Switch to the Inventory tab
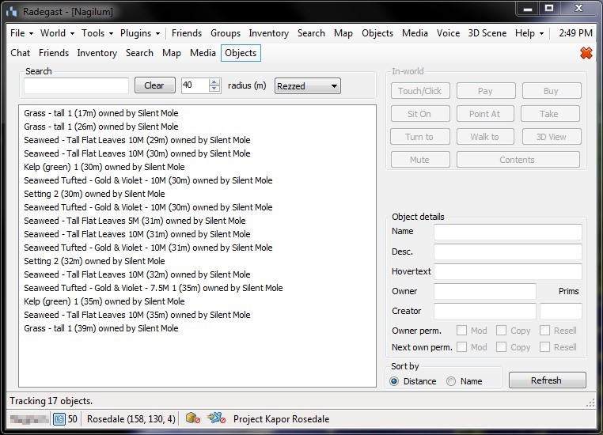Viewport: 603px width, 435px height. click(x=97, y=53)
